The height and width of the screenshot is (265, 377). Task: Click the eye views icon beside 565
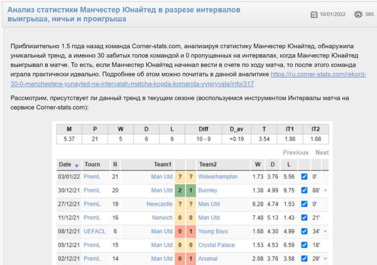click(x=358, y=14)
